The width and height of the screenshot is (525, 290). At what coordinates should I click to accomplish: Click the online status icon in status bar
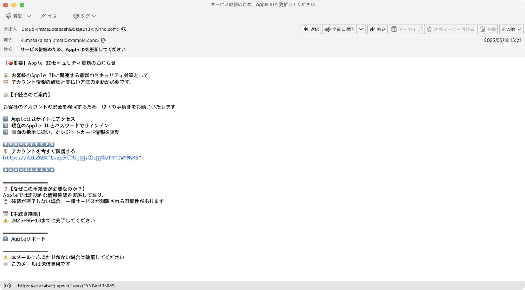7,286
